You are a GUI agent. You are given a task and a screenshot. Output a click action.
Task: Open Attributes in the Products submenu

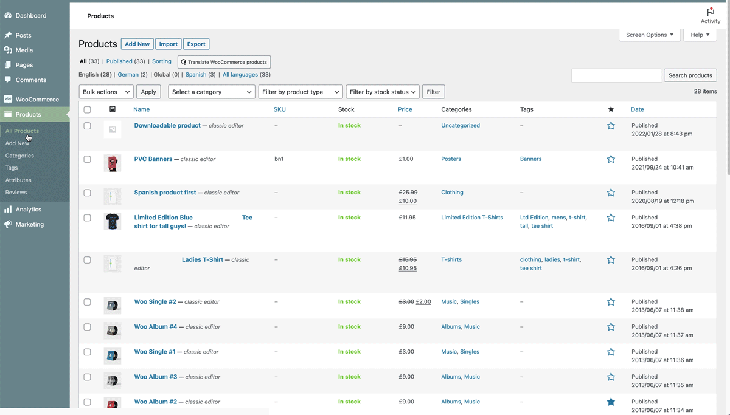click(x=18, y=180)
